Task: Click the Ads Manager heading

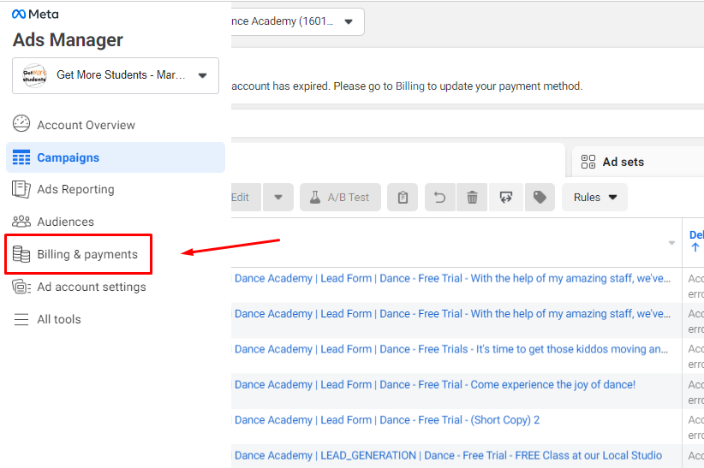Action: tap(68, 40)
